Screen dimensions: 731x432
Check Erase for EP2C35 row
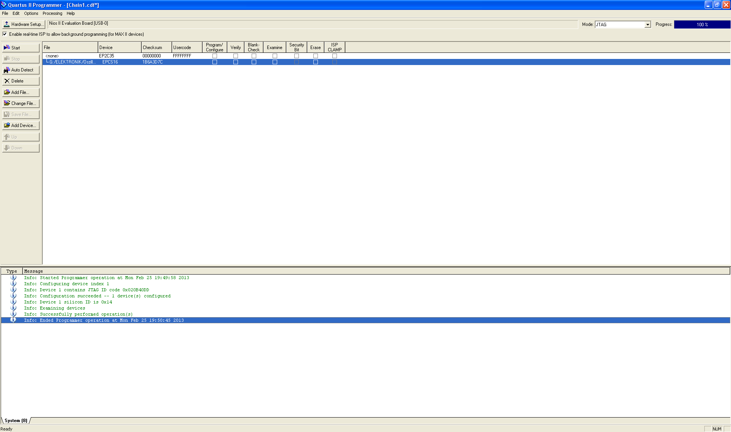[x=316, y=56]
